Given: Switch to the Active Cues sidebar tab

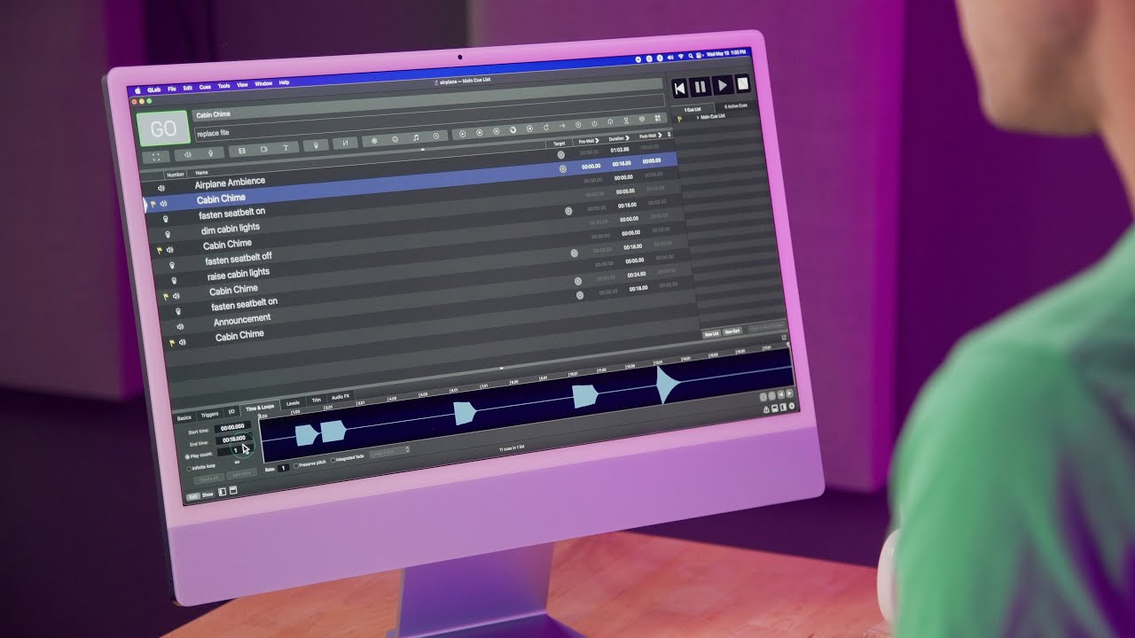Looking at the screenshot, I should 736,106.
